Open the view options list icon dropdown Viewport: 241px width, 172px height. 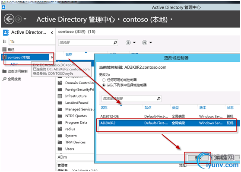tap(130, 42)
